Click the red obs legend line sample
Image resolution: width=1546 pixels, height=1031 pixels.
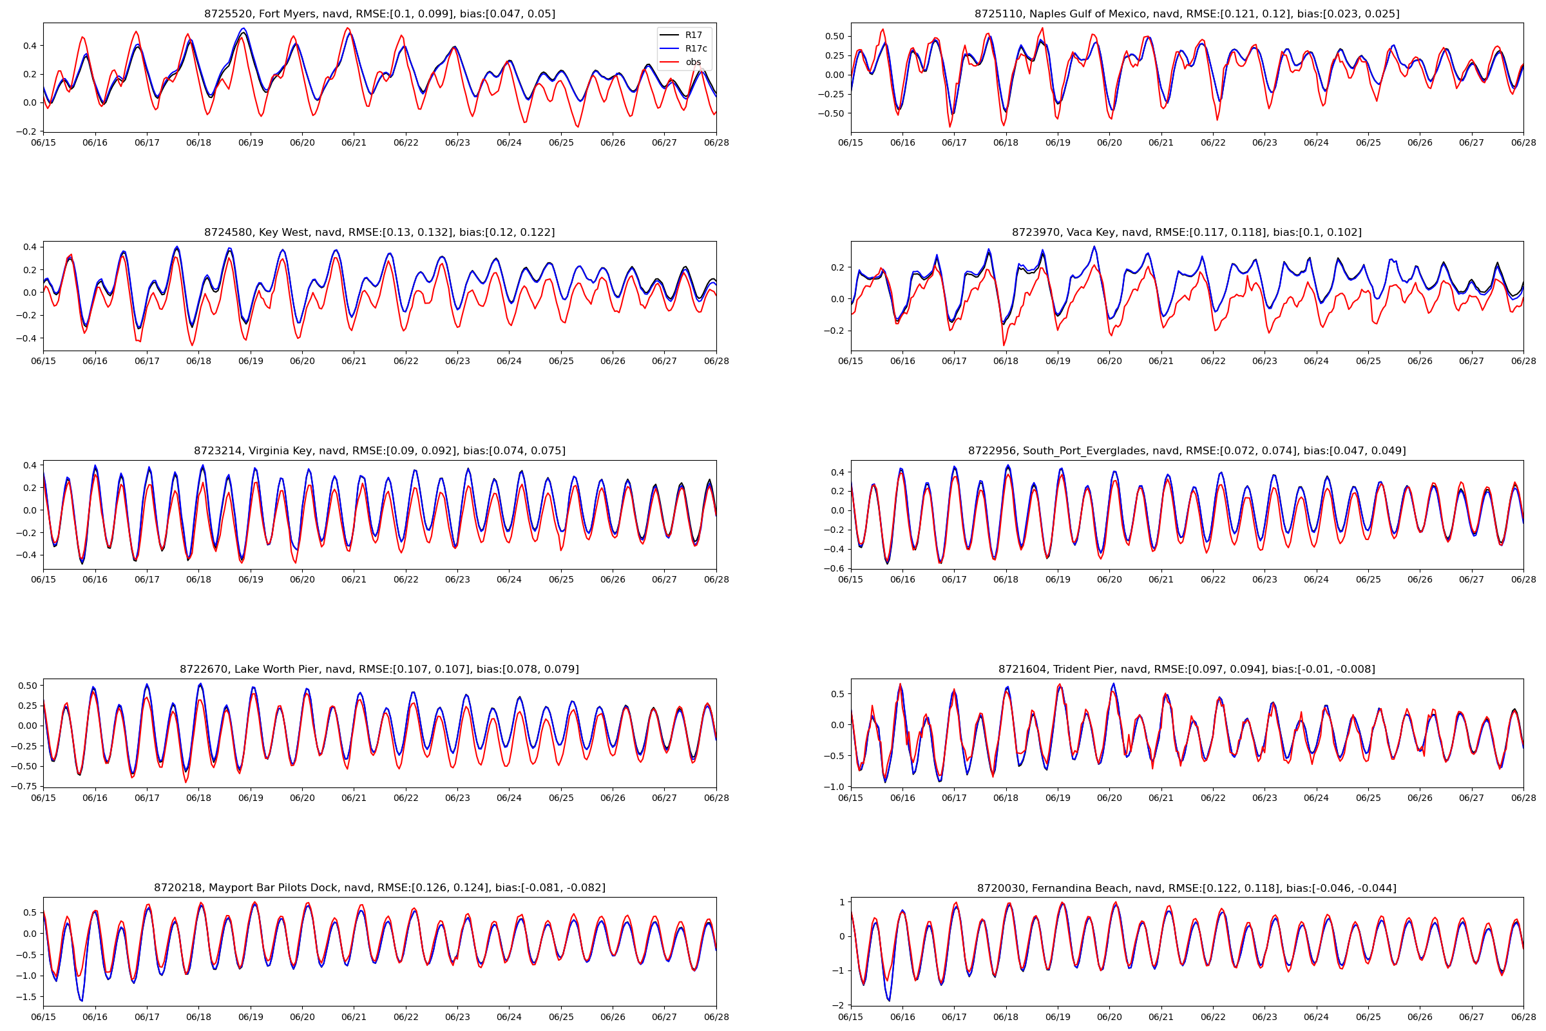point(669,63)
